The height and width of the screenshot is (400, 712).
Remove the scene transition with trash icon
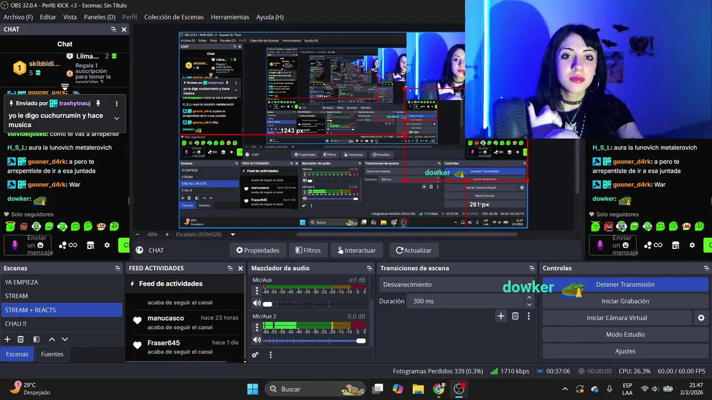pyautogui.click(x=515, y=316)
